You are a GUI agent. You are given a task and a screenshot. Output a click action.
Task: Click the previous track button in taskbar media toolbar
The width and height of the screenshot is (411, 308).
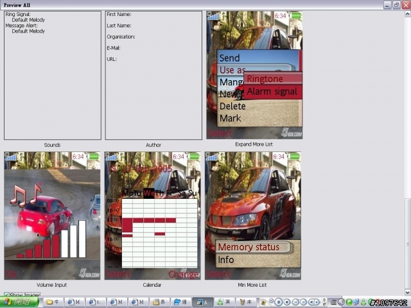(x=295, y=302)
